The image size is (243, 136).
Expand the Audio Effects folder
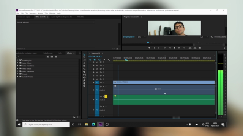pos(18,63)
